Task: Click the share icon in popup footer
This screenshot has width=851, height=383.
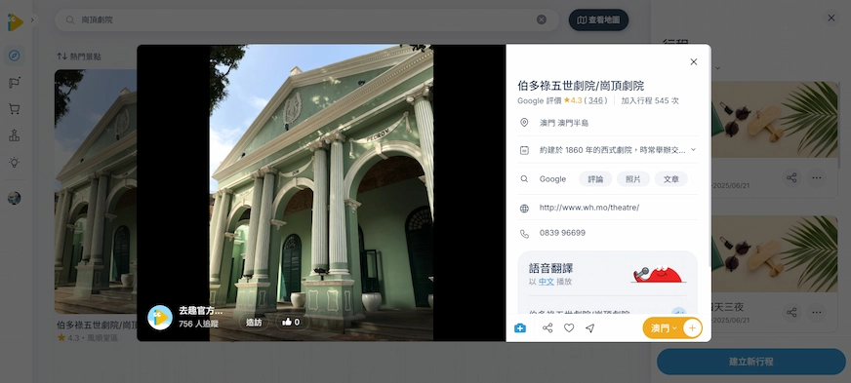Action: (547, 327)
